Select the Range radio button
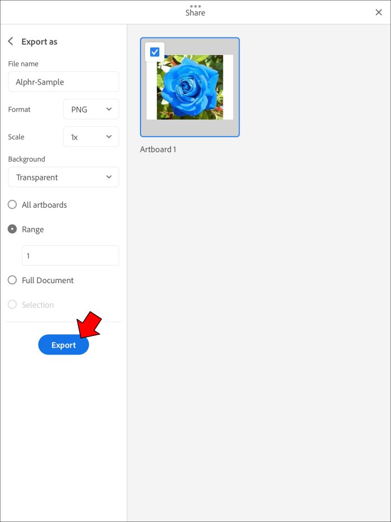This screenshot has height=522, width=391. click(x=12, y=229)
